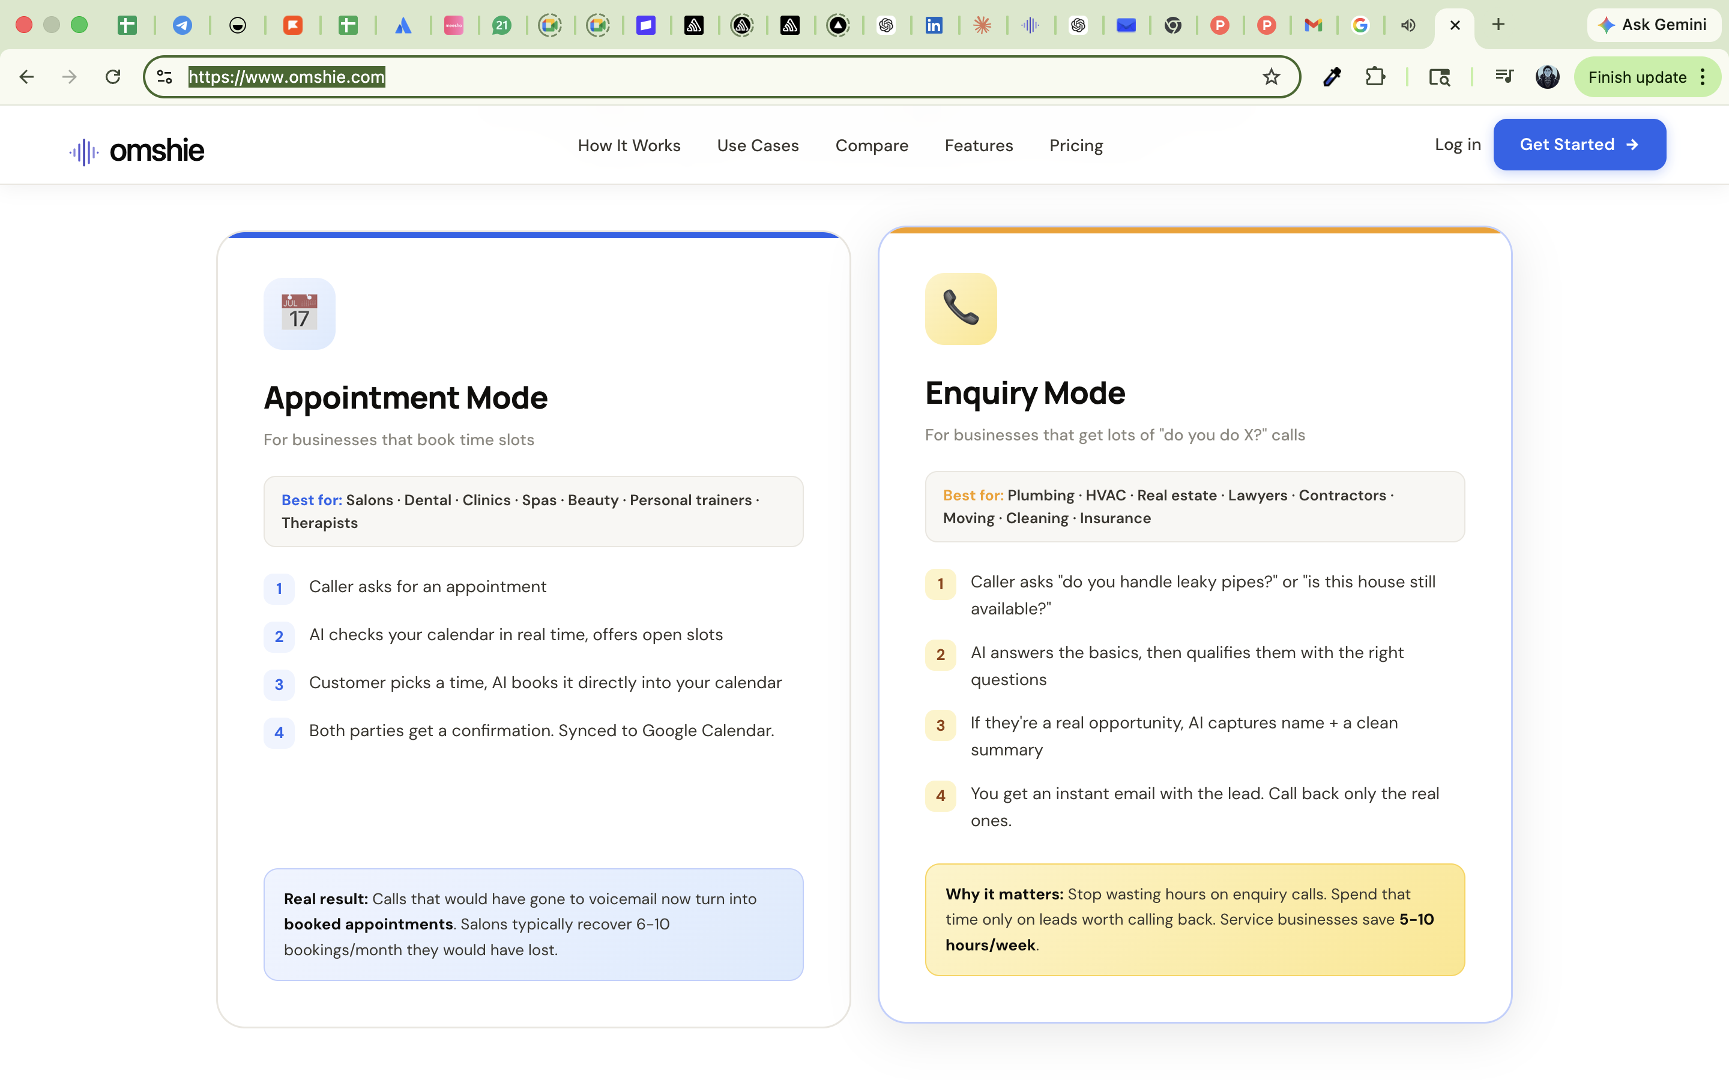Open the purple square icon tab
This screenshot has height=1080, width=1729.
646,25
